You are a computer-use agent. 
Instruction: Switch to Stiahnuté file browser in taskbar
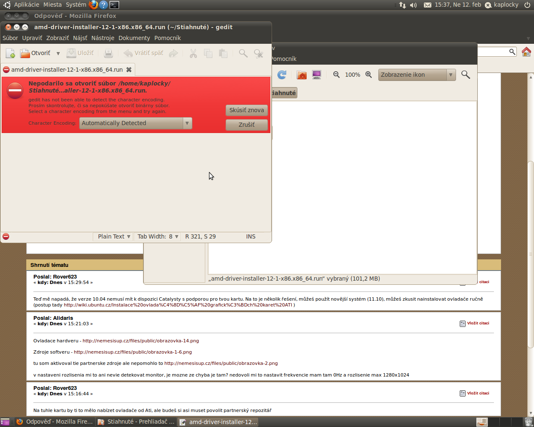pyautogui.click(x=136, y=422)
